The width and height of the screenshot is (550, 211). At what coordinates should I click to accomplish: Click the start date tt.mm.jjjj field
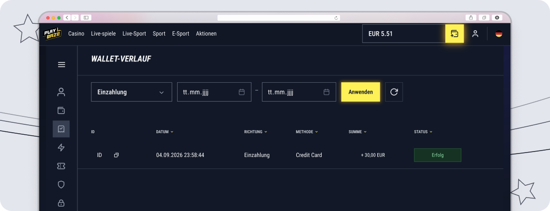point(214,92)
